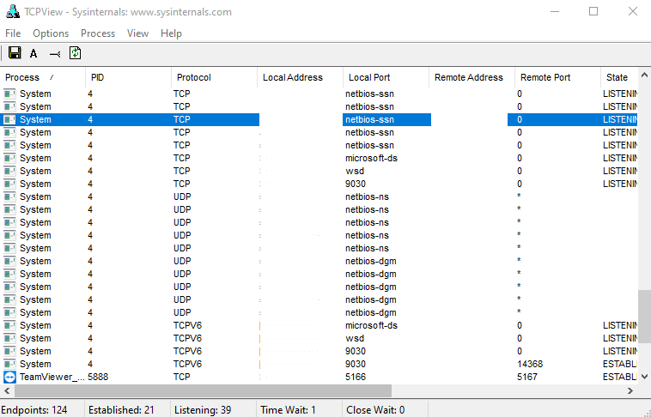Click local port 5166
651x417 pixels.
pos(356,377)
